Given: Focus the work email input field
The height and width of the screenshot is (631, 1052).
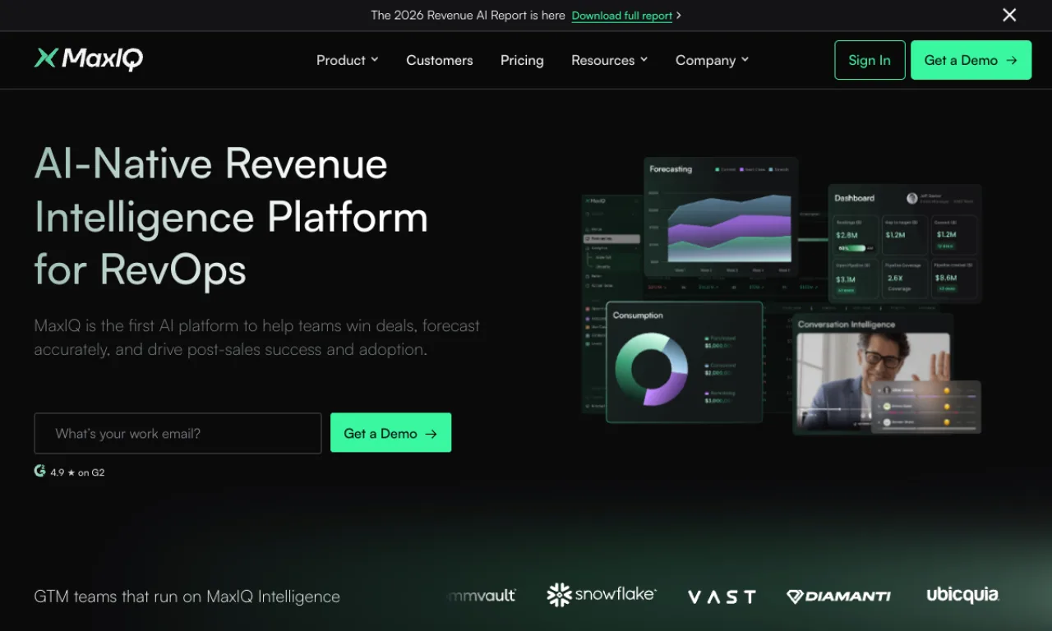Looking at the screenshot, I should [x=178, y=433].
